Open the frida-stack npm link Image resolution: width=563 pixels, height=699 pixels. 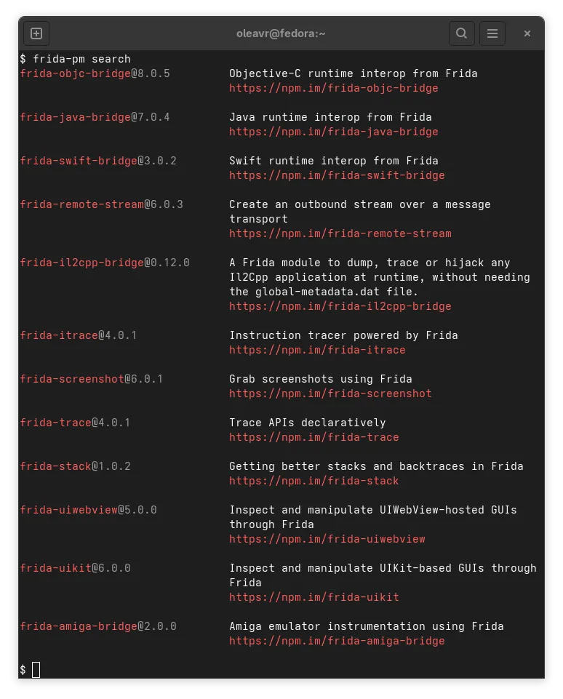(x=314, y=481)
